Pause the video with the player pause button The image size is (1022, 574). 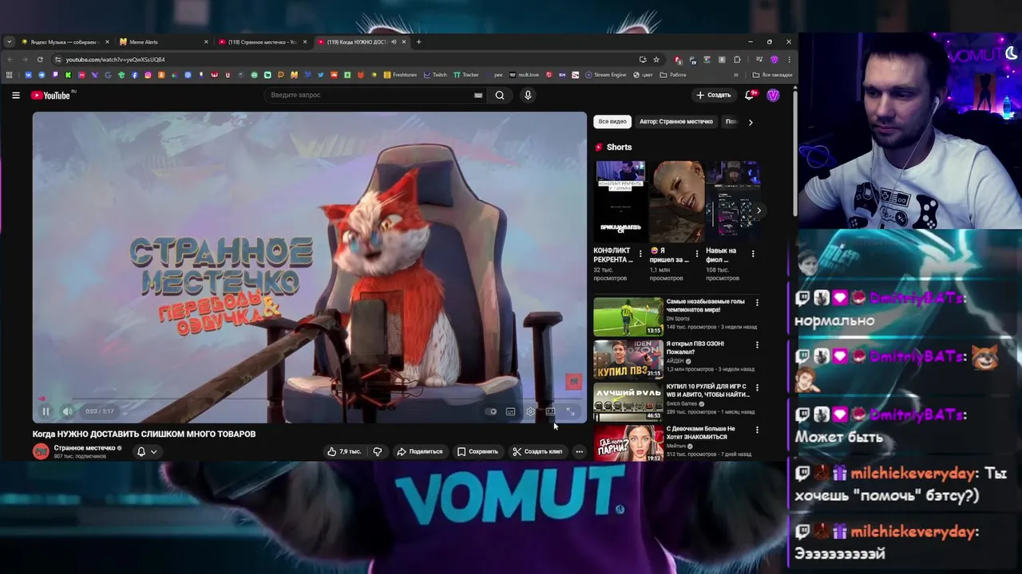tap(46, 411)
